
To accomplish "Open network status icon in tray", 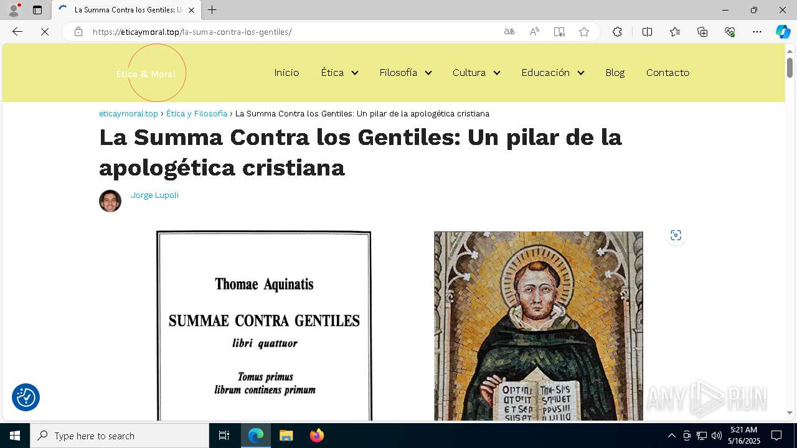I will [701, 436].
